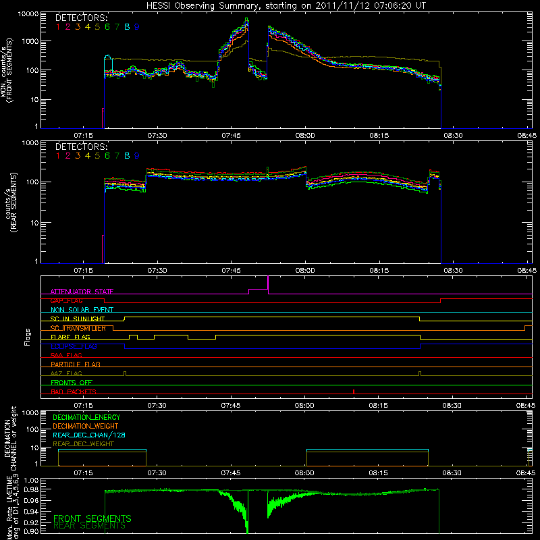This screenshot has width=540, height=540.
Task: Click the rear segments counts/s y-axis label
Action: [x=11, y=202]
